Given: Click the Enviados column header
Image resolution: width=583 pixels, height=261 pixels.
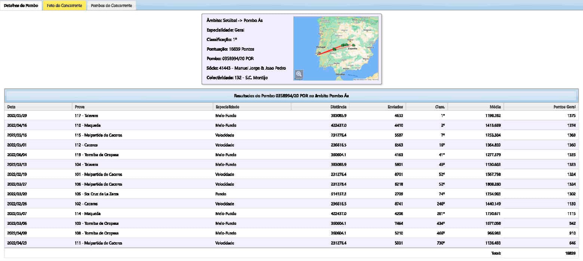Looking at the screenshot, I should (x=377, y=107).
